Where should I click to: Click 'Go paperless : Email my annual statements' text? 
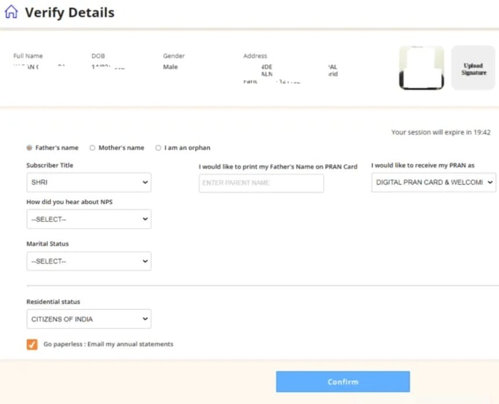pyautogui.click(x=108, y=344)
